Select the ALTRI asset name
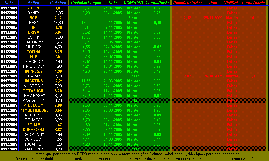269x161 pixels. [x=34, y=8]
